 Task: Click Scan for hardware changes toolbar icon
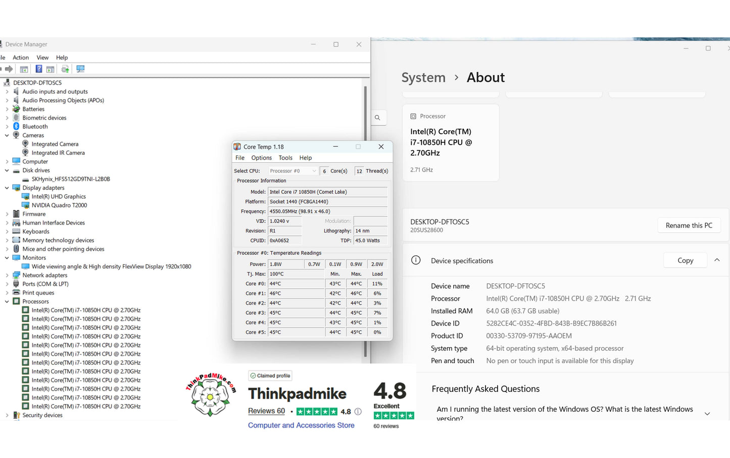point(80,69)
